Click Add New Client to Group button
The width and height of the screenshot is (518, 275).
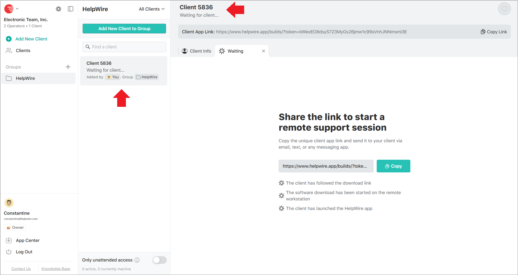tap(124, 29)
